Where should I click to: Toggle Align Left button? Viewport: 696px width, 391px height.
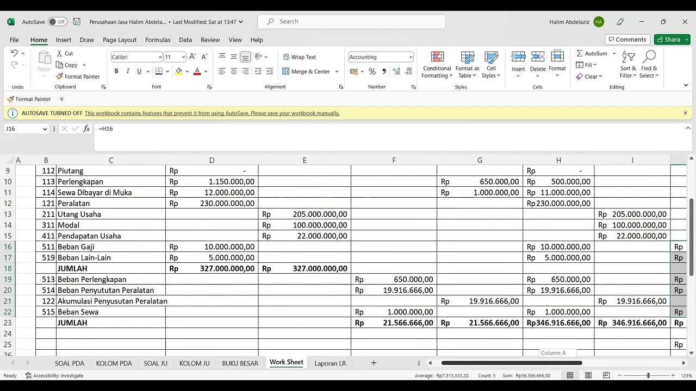pos(222,71)
